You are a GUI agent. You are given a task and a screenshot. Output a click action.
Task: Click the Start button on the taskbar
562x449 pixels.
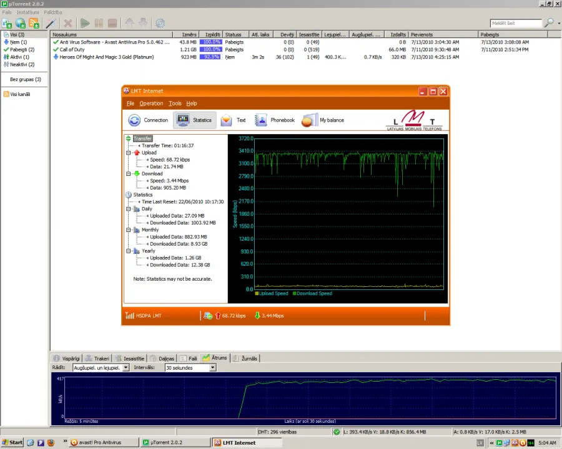tap(12, 443)
